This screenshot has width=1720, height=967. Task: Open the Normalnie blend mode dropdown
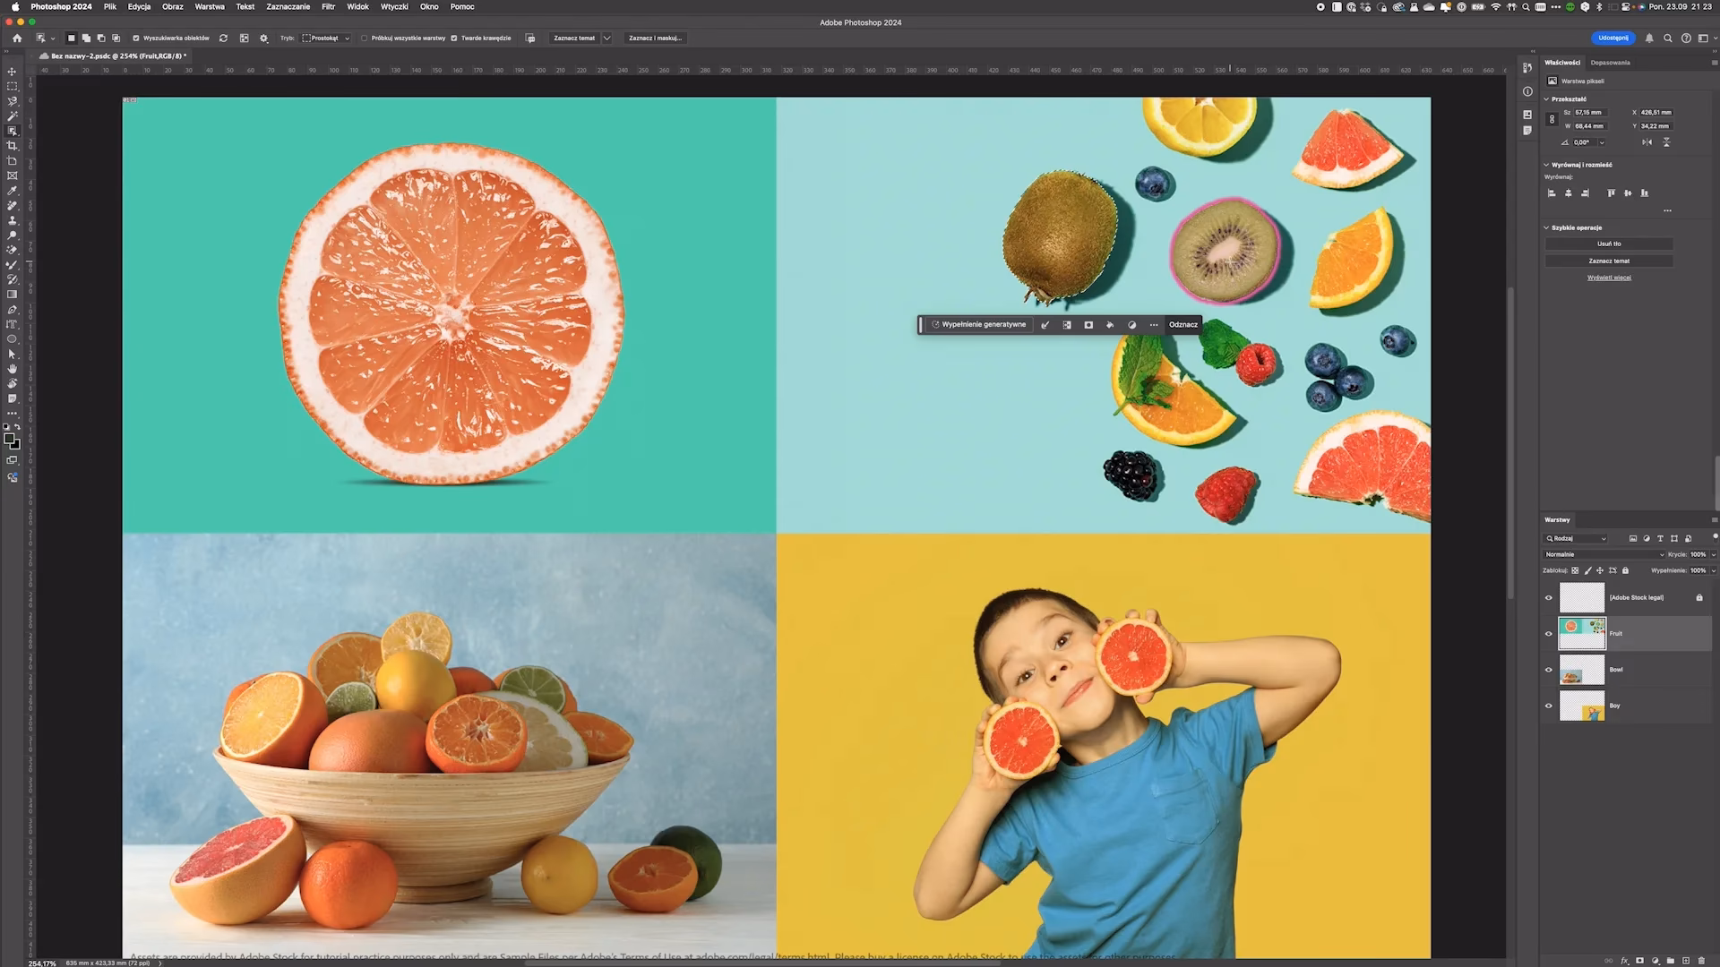click(x=1604, y=554)
